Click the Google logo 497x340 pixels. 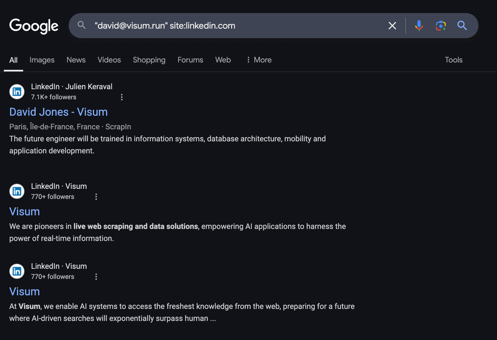[x=34, y=26]
